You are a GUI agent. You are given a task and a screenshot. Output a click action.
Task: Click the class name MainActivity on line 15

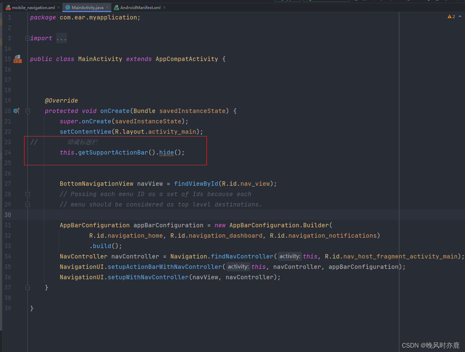point(100,59)
